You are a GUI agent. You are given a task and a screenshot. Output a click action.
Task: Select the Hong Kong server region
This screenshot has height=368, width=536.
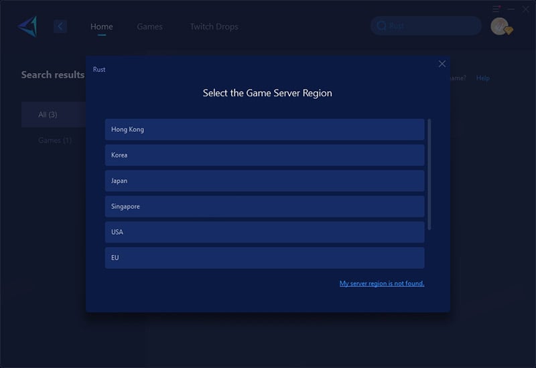(x=265, y=129)
